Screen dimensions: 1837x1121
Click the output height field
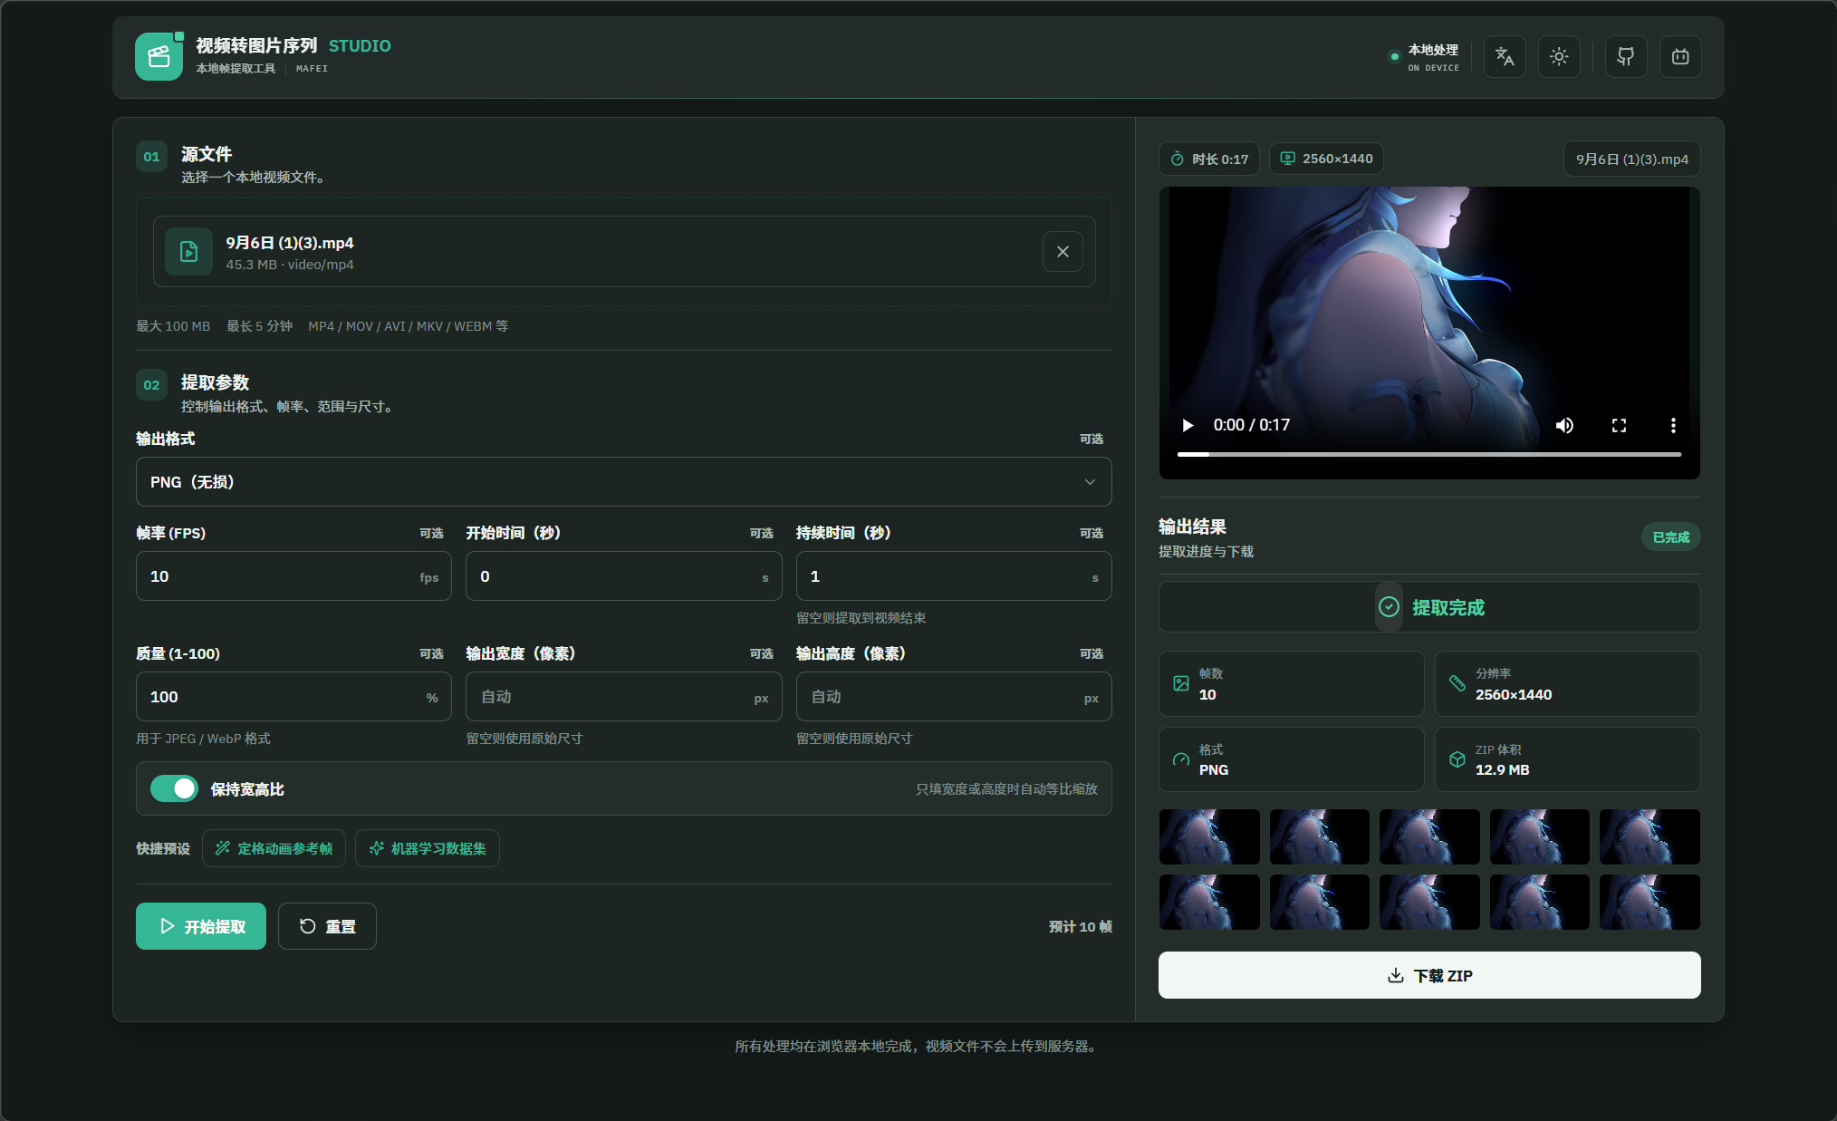(953, 697)
